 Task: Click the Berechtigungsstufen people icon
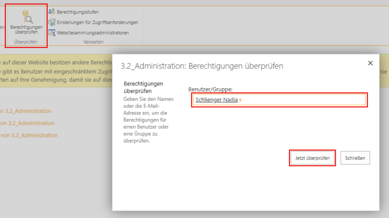[52, 12]
